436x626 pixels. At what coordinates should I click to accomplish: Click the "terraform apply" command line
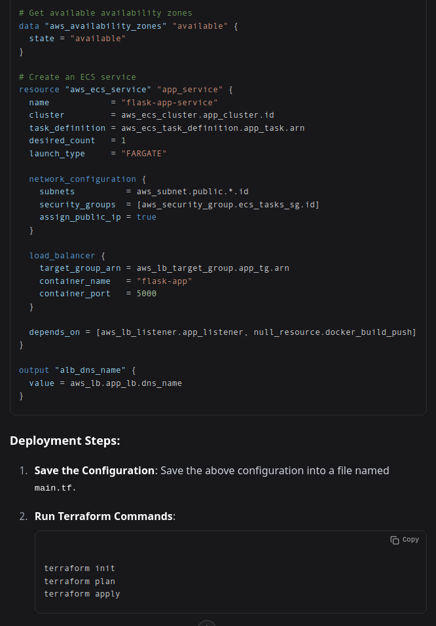[x=82, y=594]
